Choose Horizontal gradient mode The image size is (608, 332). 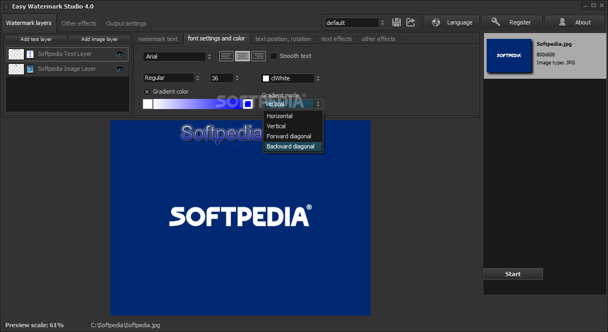point(293,116)
